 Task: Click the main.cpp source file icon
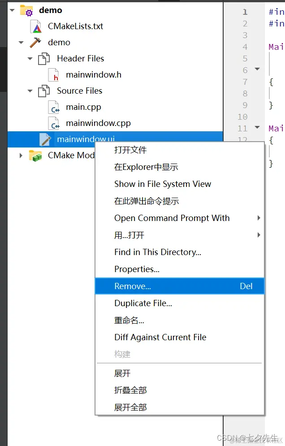tap(53, 107)
